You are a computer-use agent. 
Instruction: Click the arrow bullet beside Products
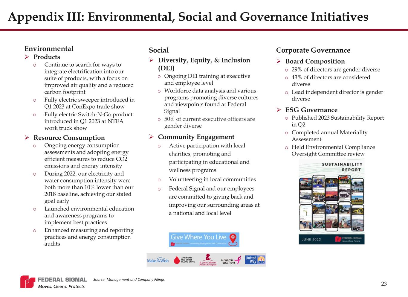27,57
